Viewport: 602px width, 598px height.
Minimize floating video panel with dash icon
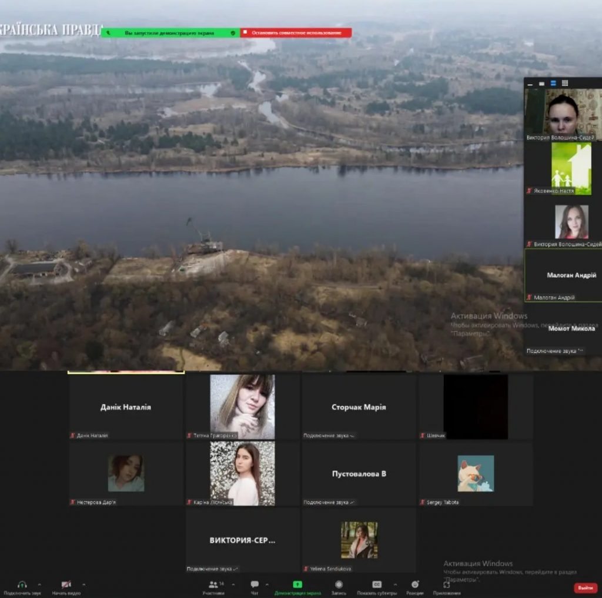click(x=530, y=83)
